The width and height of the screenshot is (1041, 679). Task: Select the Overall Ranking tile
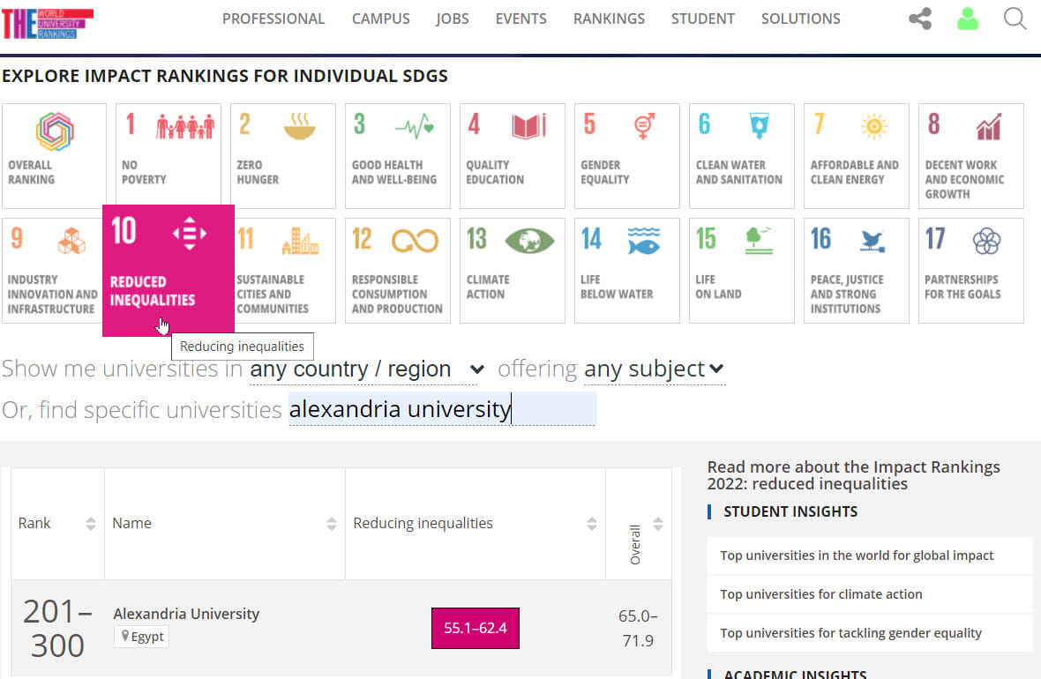54,155
